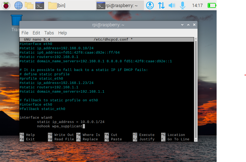
Task: Check the battery status indicator
Action: tap(212, 5)
